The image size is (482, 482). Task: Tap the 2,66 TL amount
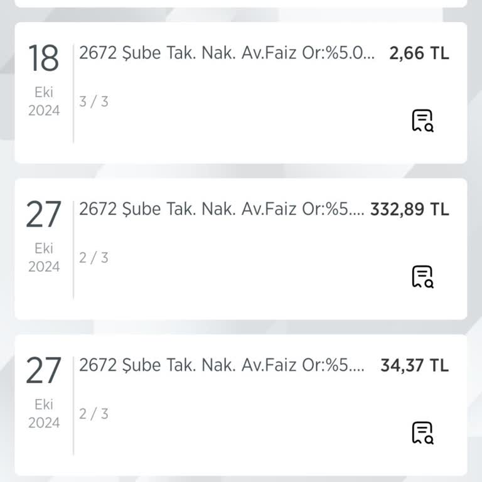pos(419,53)
